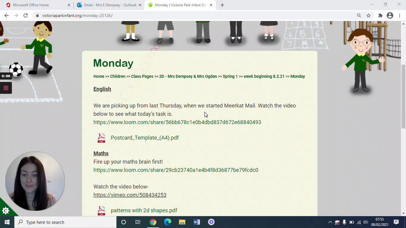Viewport: 406px width, 228px height.
Task: Open the Maths loom.com video link
Action: click(176, 170)
